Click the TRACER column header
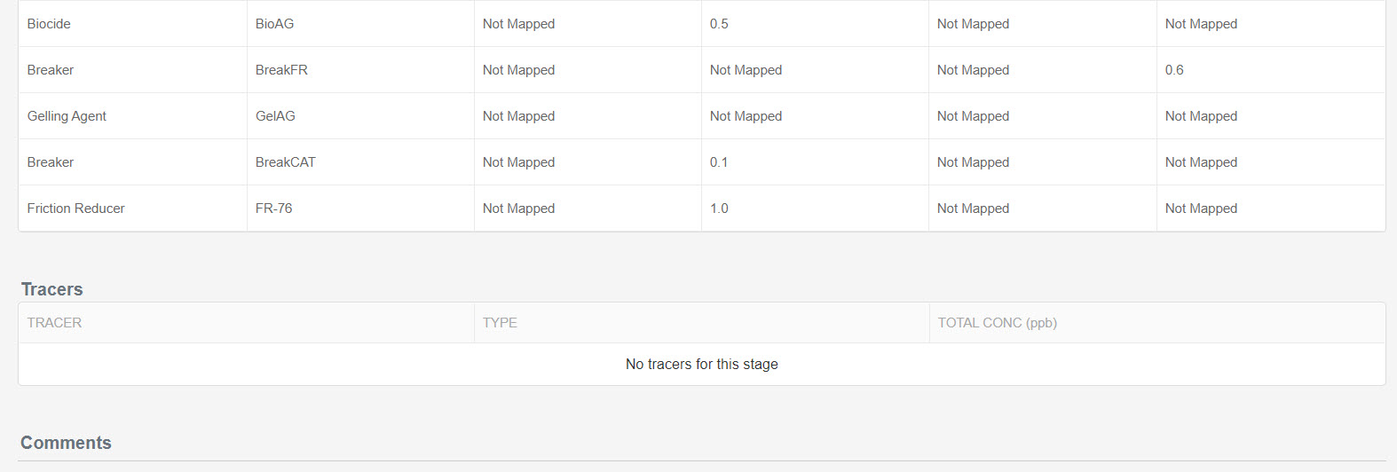 (54, 323)
